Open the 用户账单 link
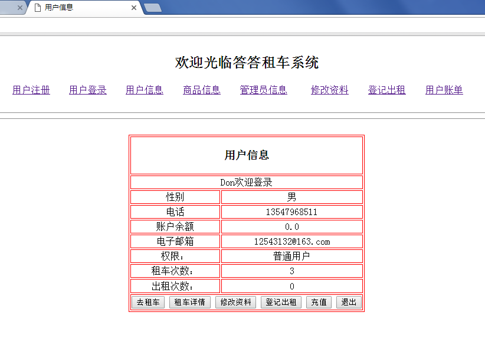Image resolution: width=485 pixels, height=338 pixels. [444, 90]
